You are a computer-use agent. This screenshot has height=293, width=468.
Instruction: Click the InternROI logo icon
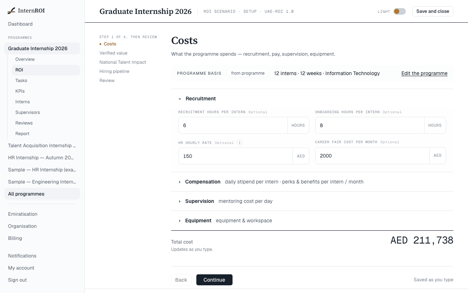[x=11, y=11]
